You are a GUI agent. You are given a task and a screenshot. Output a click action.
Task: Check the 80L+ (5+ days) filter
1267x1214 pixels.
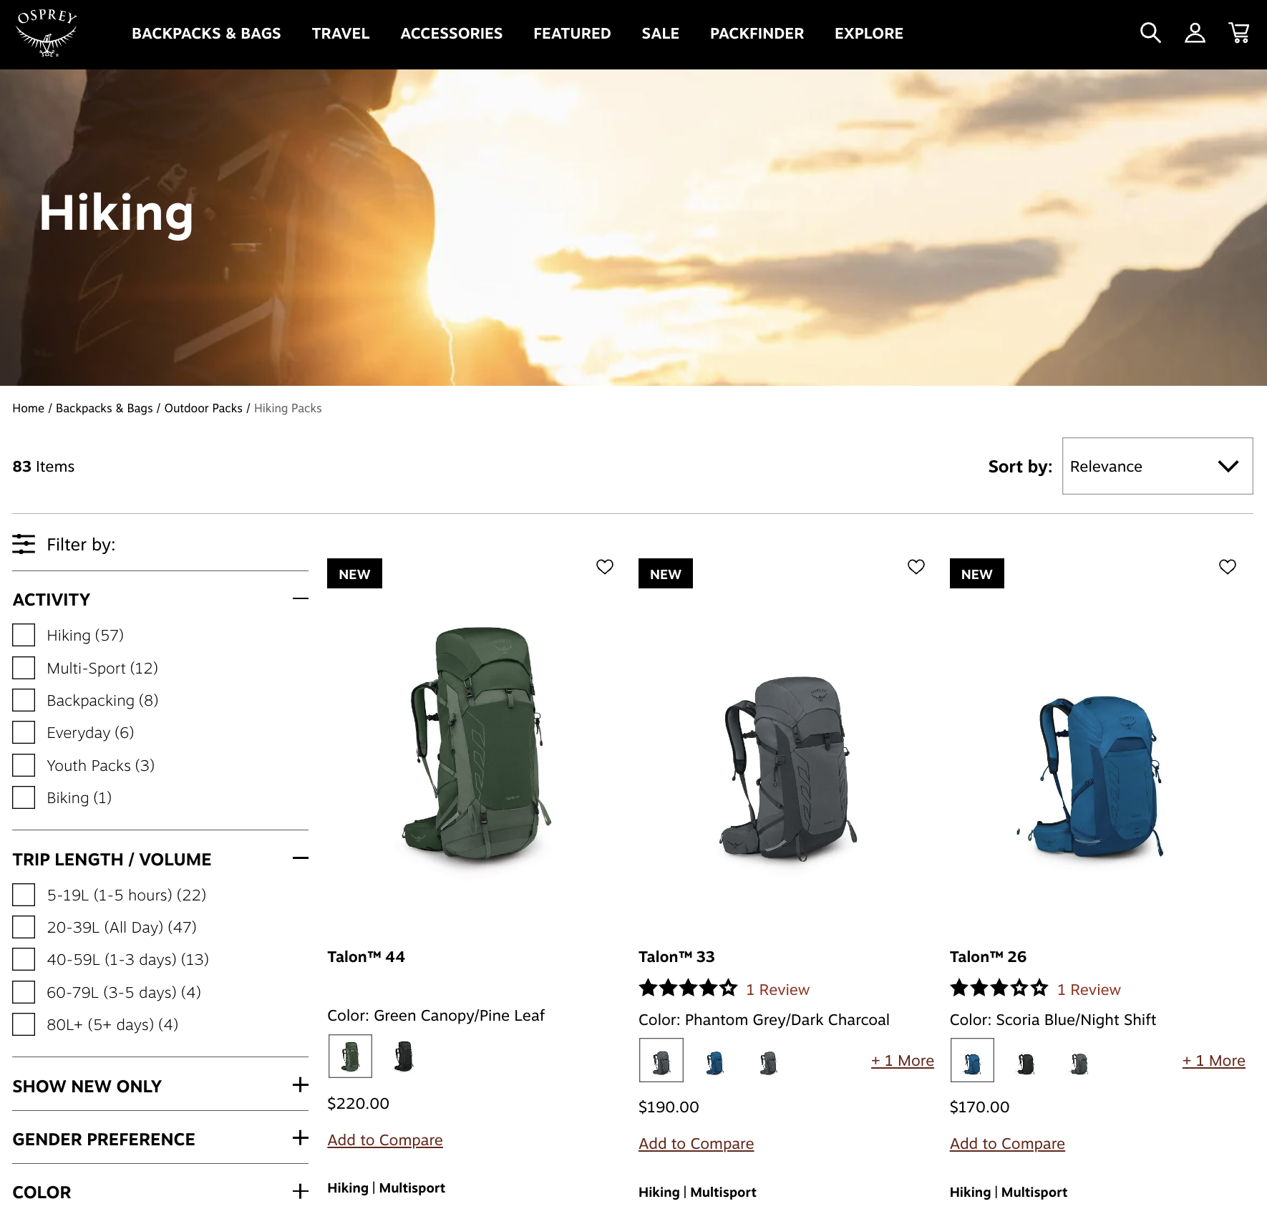tap(24, 1024)
